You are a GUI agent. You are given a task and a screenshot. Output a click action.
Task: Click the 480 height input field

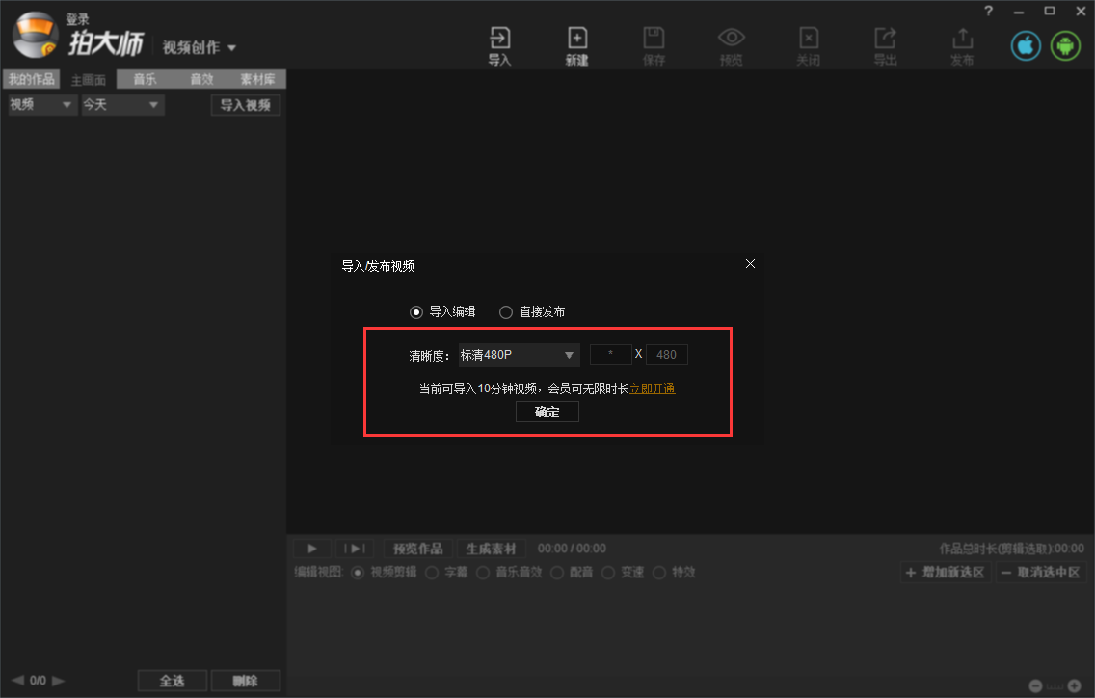coord(666,354)
